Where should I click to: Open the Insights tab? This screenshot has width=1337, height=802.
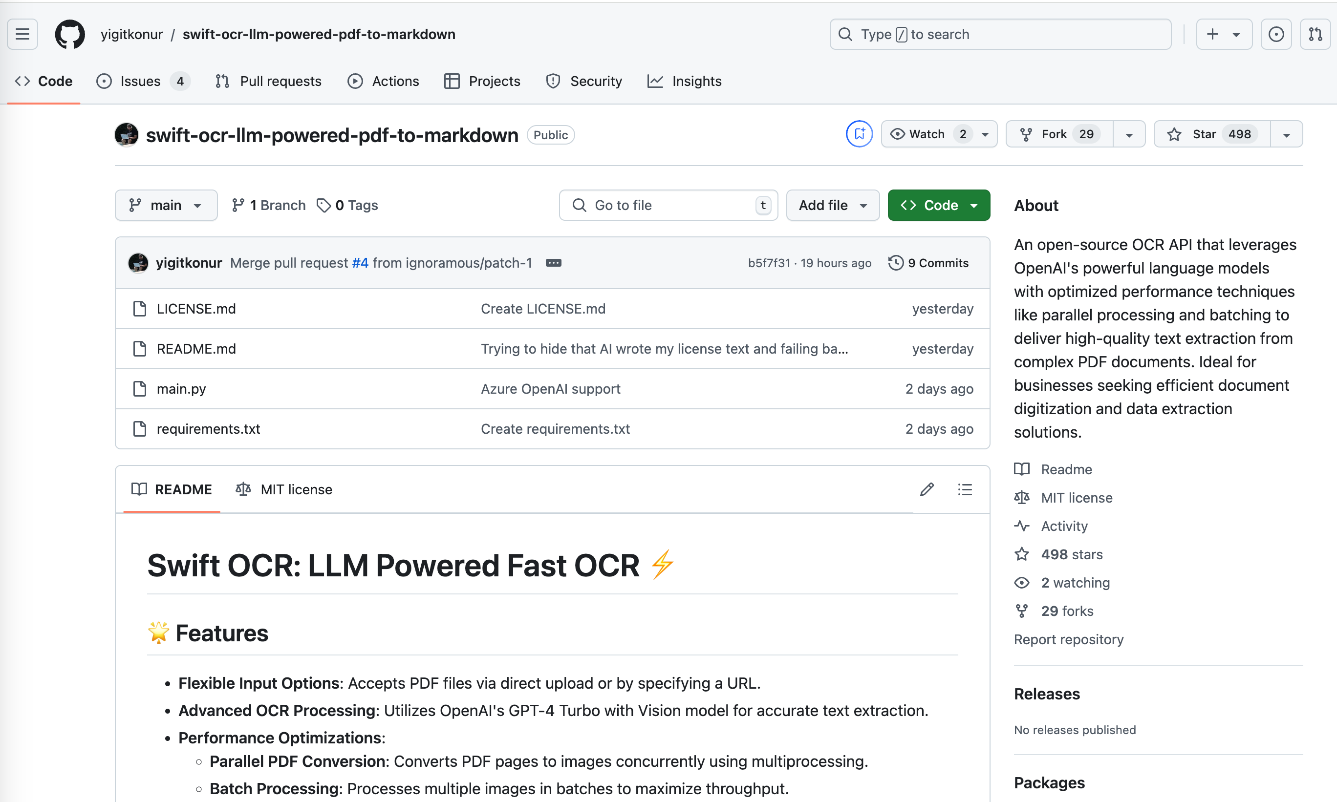click(685, 81)
